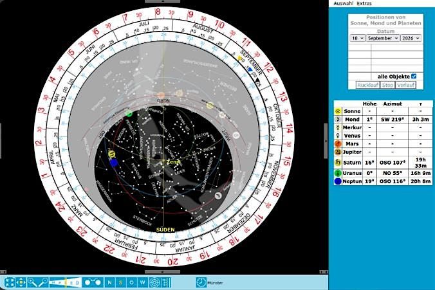Toggle the circular coordinate grid icon

[154, 282]
